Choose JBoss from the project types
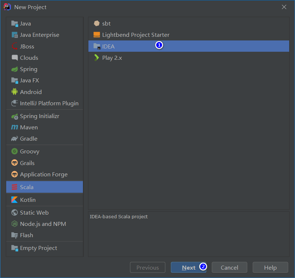 click(15, 46)
